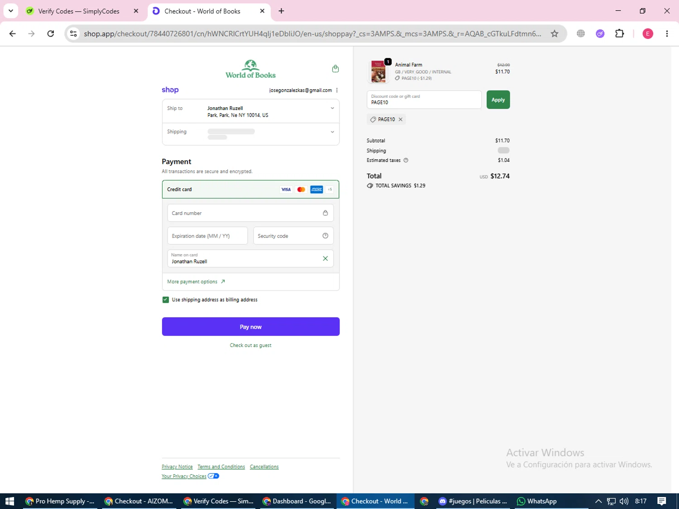Switch to Pro Hemp Supply taskbar window
This screenshot has height=509, width=679.
(60, 501)
